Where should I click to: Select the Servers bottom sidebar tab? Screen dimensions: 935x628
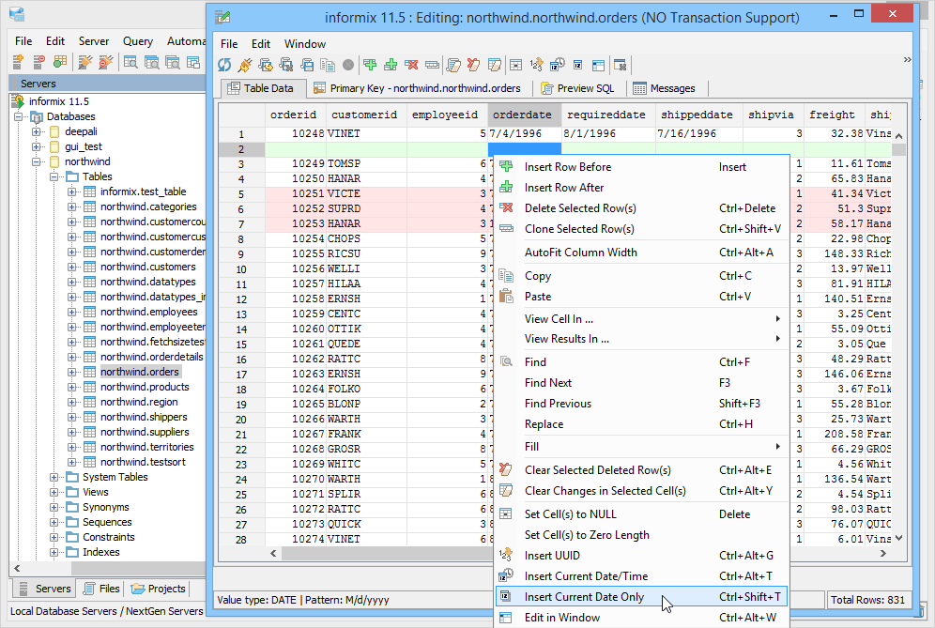pos(45,589)
